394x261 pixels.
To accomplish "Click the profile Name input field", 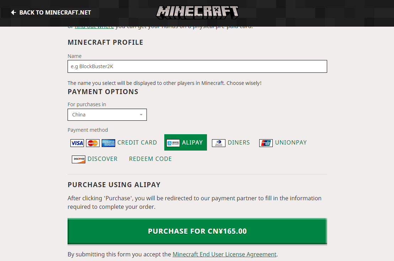I will coord(197,66).
